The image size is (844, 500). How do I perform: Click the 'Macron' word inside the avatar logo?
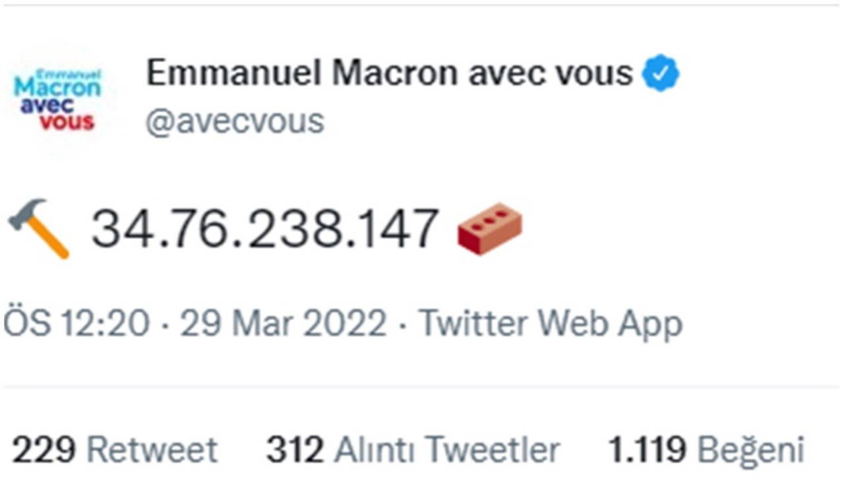pyautogui.click(x=58, y=86)
